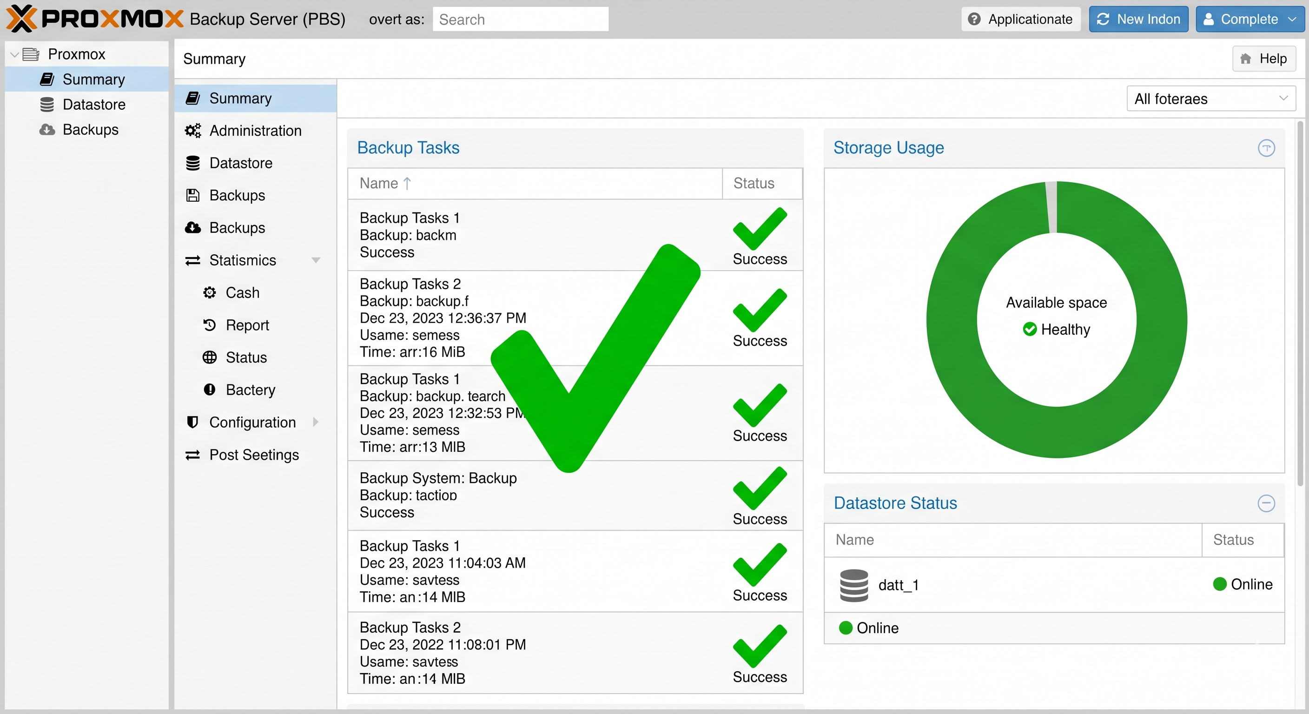Click the globe icon beside Status
Screen dimensions: 1309x714
209,358
